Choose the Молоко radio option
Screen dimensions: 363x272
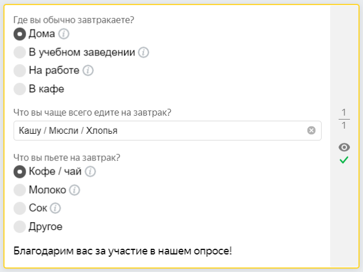click(20, 190)
